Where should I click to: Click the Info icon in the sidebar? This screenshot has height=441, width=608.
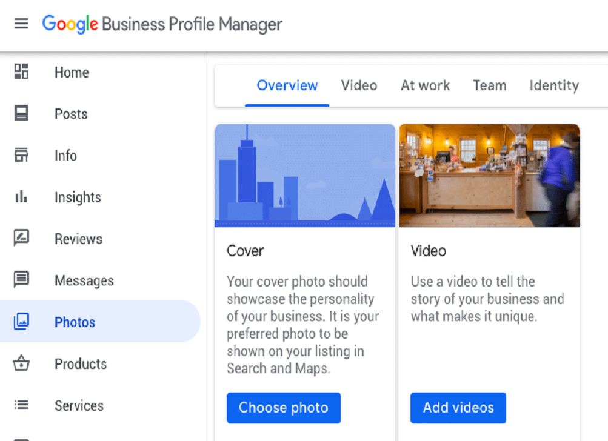click(22, 156)
